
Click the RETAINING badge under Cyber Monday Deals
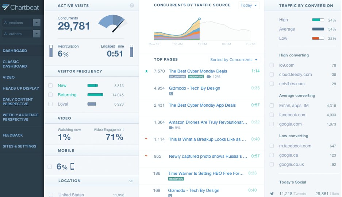(196, 76)
